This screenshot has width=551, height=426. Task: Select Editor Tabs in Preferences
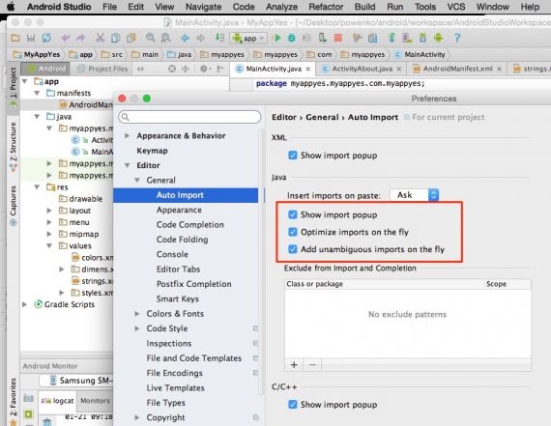(x=178, y=270)
